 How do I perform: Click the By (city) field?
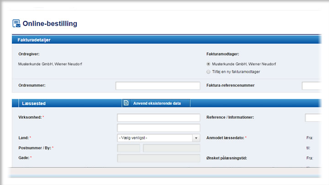click(171, 148)
